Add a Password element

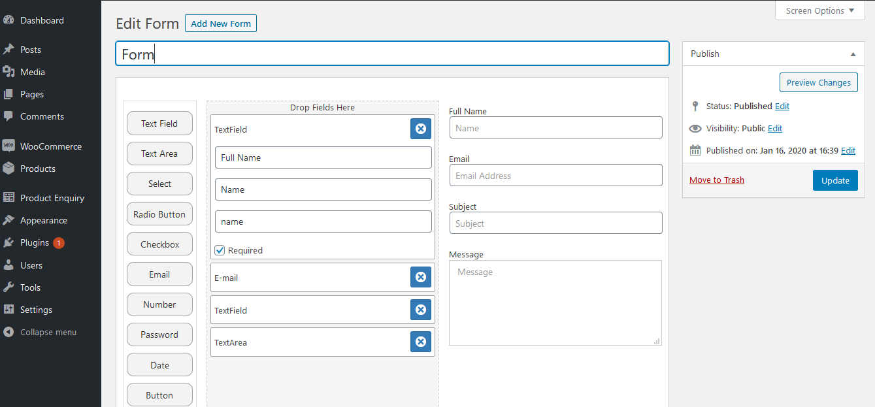coord(159,334)
